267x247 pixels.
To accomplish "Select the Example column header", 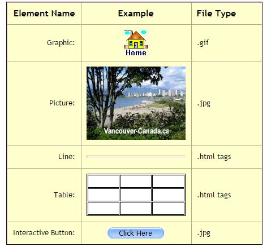I will tap(136, 14).
